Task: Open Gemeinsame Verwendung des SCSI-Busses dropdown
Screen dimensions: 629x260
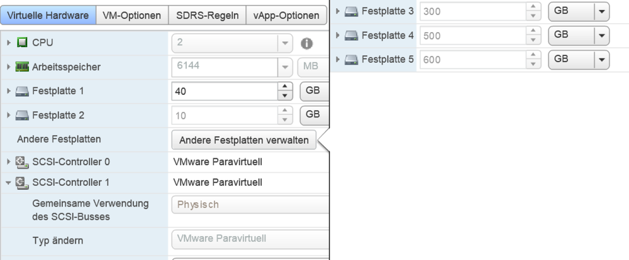Action: click(x=250, y=205)
